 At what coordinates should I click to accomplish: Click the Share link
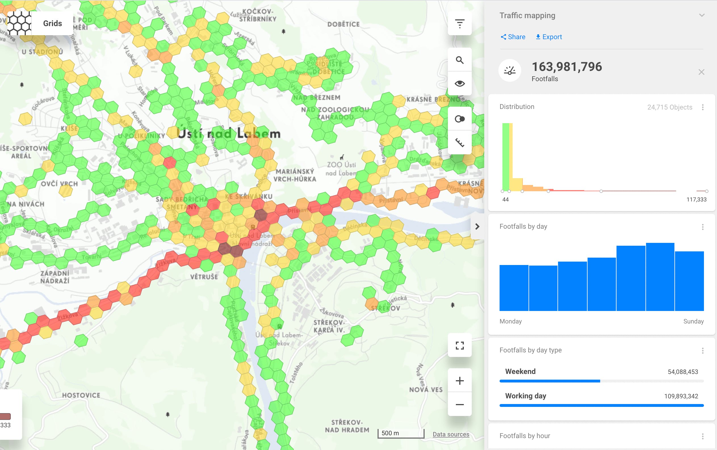pos(513,37)
